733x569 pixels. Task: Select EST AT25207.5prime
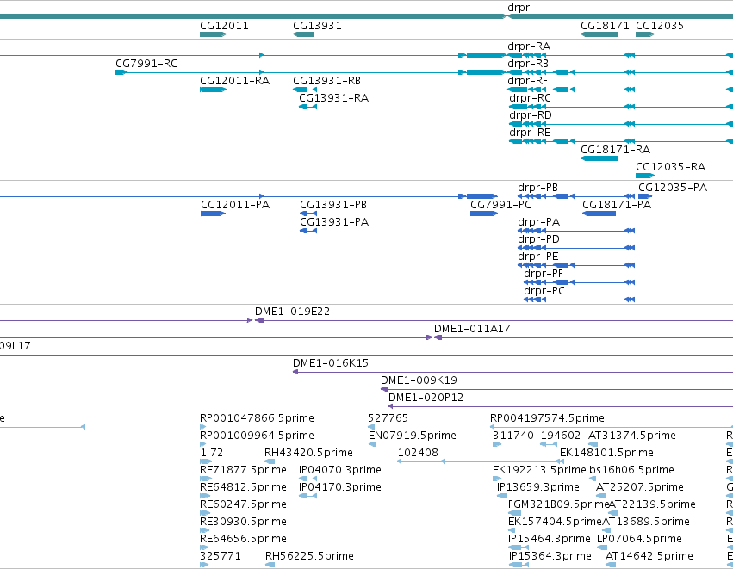click(640, 487)
